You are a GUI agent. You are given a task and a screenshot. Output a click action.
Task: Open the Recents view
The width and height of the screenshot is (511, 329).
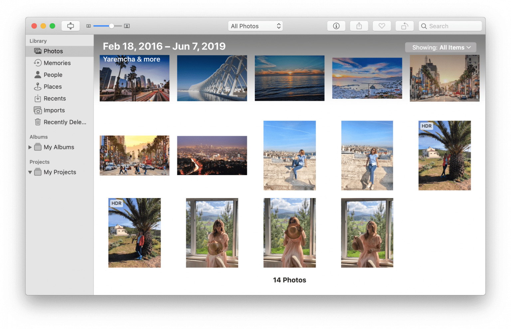click(x=55, y=98)
